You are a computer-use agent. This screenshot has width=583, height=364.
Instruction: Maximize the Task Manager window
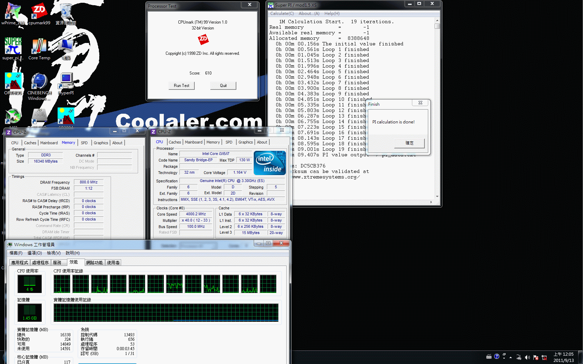pos(268,243)
